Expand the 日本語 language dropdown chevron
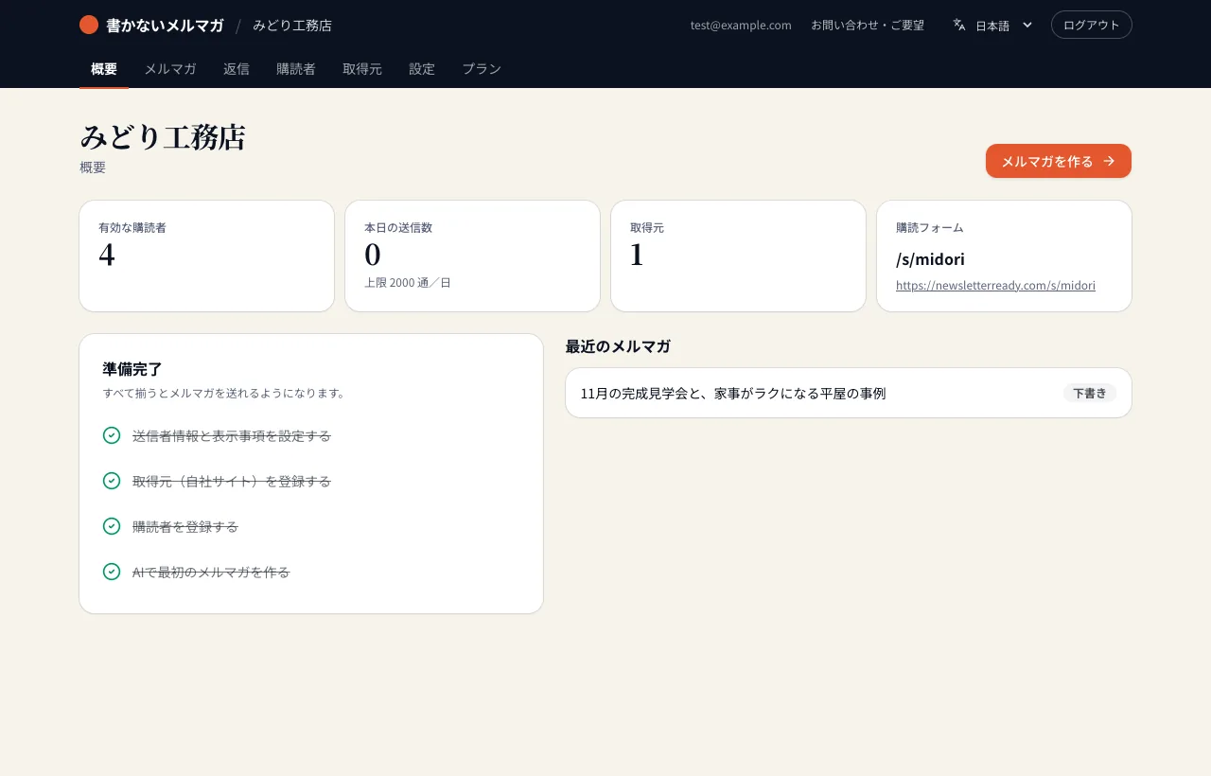1211x776 pixels. click(1027, 25)
